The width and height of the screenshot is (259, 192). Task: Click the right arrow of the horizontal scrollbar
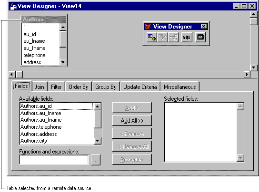[247, 75]
